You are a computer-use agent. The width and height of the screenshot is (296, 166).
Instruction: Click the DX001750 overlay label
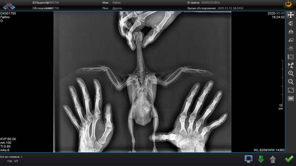[8, 13]
